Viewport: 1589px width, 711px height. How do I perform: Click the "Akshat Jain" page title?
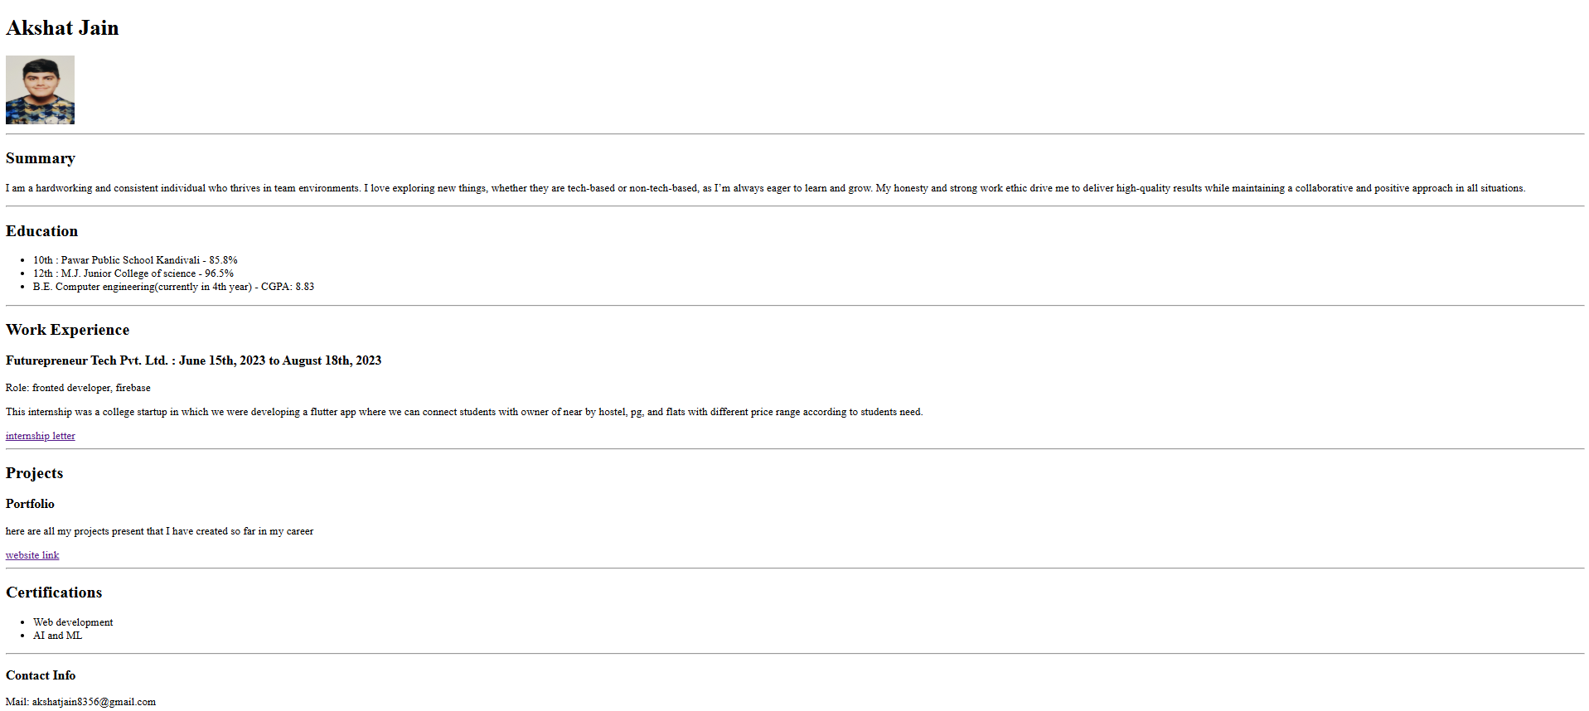coord(62,28)
